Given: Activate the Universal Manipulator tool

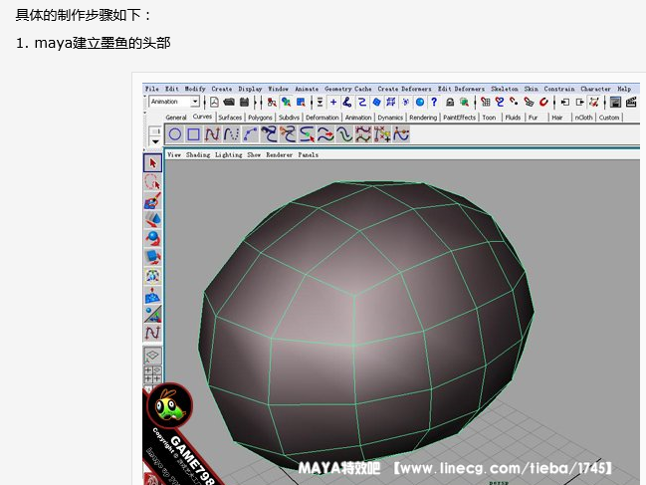Looking at the screenshot, I should (x=153, y=276).
